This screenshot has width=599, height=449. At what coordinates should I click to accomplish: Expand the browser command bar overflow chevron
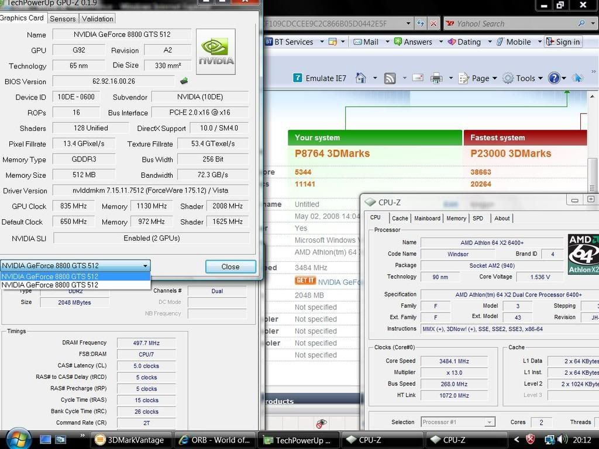point(593,71)
